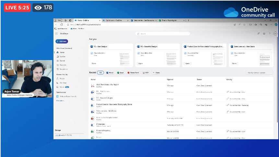The height and width of the screenshot is (157, 279).
Task: Click the Home - OneDrive bookmark
Action: pos(77,28)
